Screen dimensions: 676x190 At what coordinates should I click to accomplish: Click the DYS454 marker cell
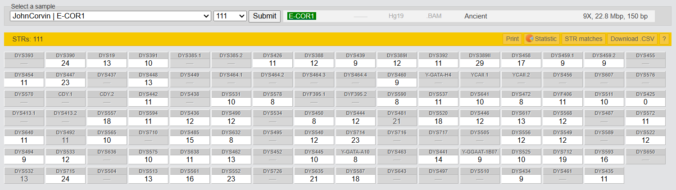coord(24,79)
